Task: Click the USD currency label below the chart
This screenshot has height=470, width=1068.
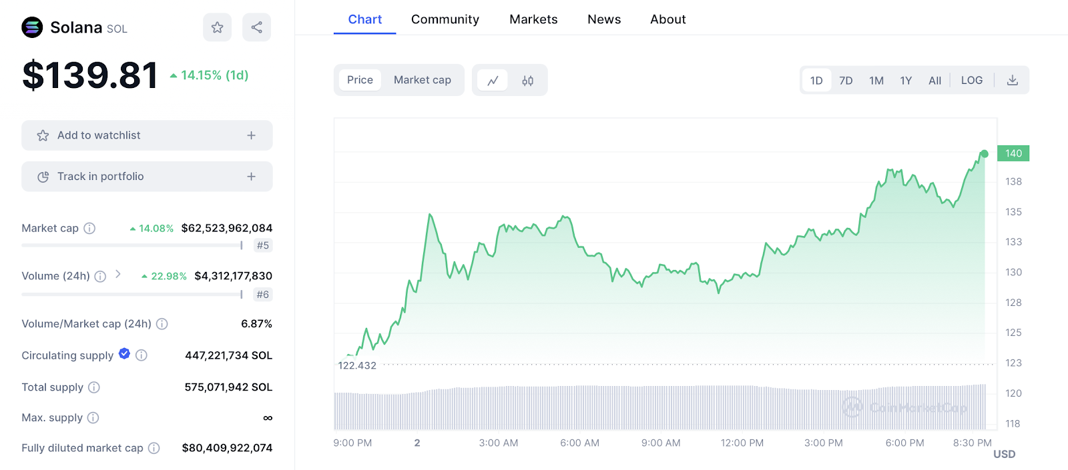Action: click(1004, 454)
